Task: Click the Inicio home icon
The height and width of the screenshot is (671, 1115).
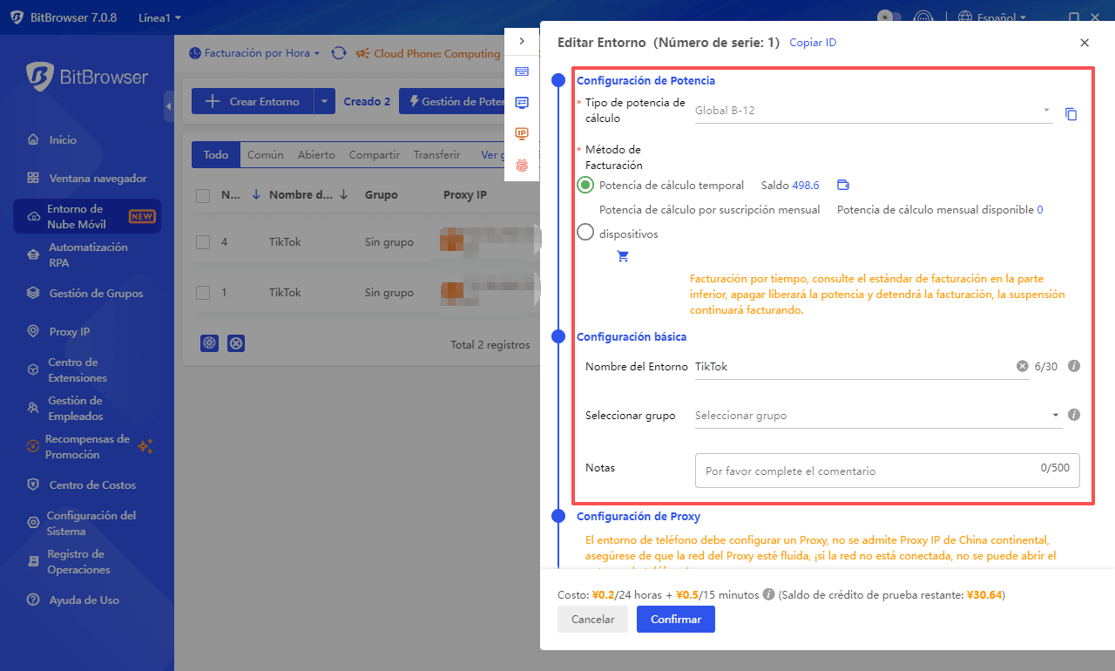Action: [x=33, y=140]
